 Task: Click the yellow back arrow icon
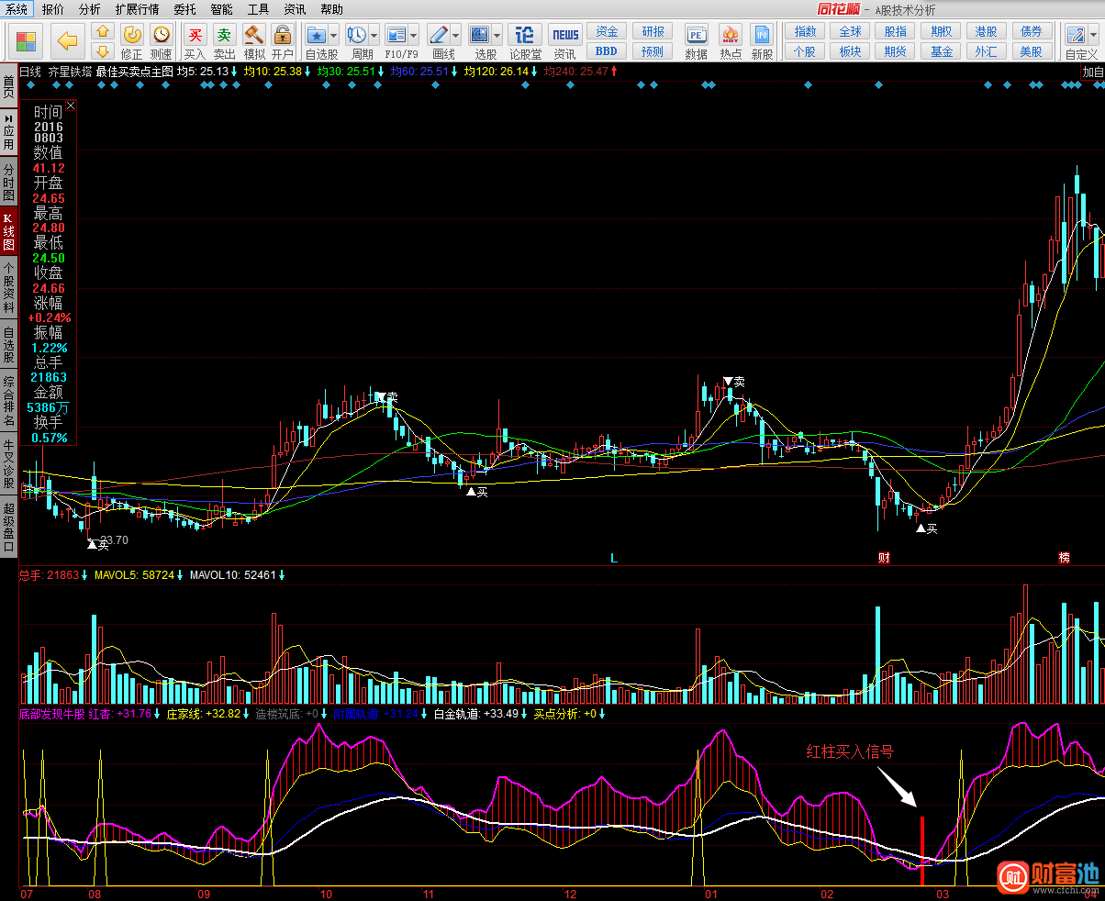[x=67, y=40]
